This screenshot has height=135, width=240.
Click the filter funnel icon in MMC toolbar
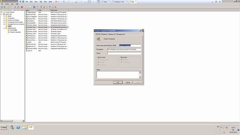pyautogui.click(x=50, y=7)
